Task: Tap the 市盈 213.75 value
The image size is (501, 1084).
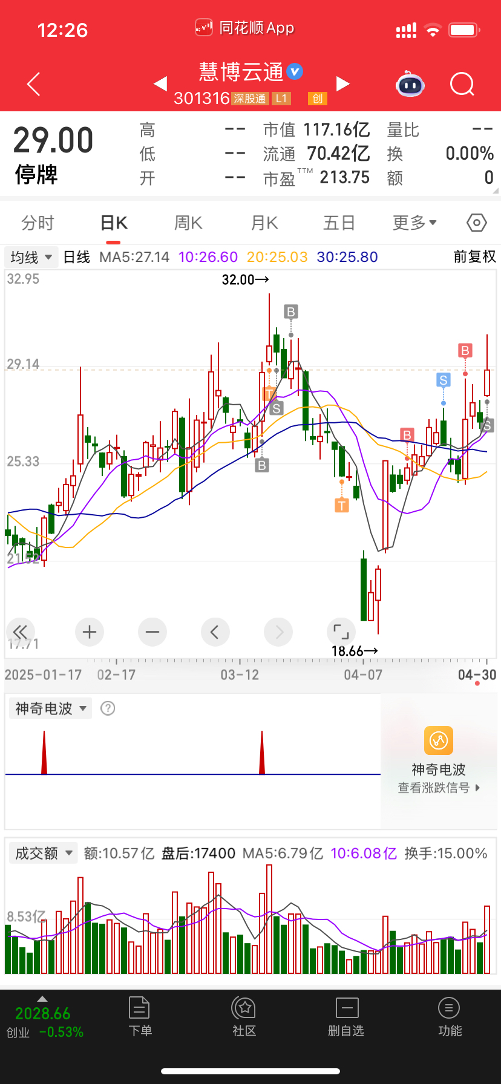Action: tap(344, 178)
